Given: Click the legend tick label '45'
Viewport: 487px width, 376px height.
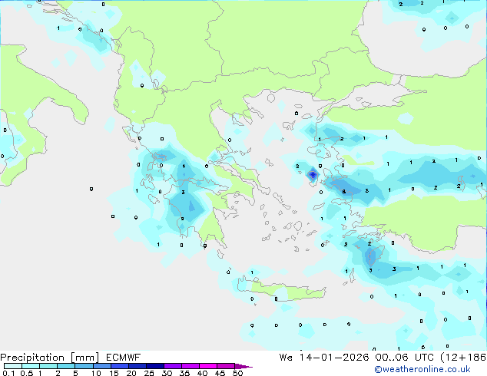Looking at the screenshot, I should coord(220,373).
